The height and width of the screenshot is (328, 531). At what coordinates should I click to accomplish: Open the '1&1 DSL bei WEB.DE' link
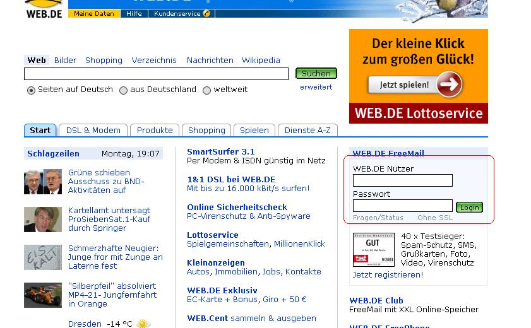pos(231,180)
